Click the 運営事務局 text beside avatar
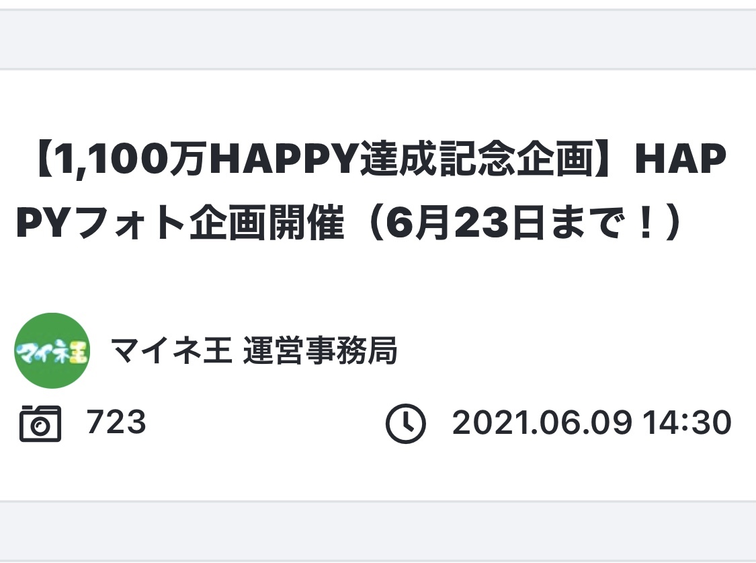The height and width of the screenshot is (563, 756). coord(320,350)
